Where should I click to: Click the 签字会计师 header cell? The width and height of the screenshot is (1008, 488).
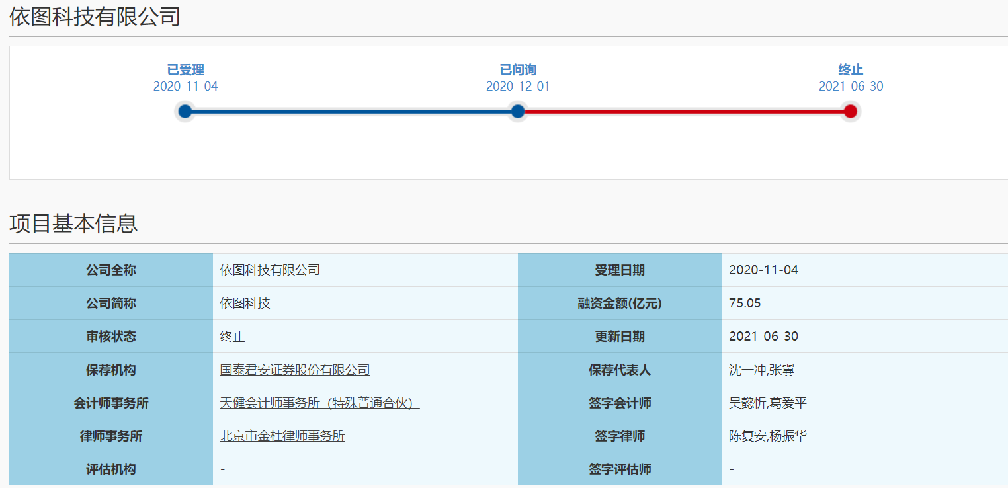click(620, 403)
